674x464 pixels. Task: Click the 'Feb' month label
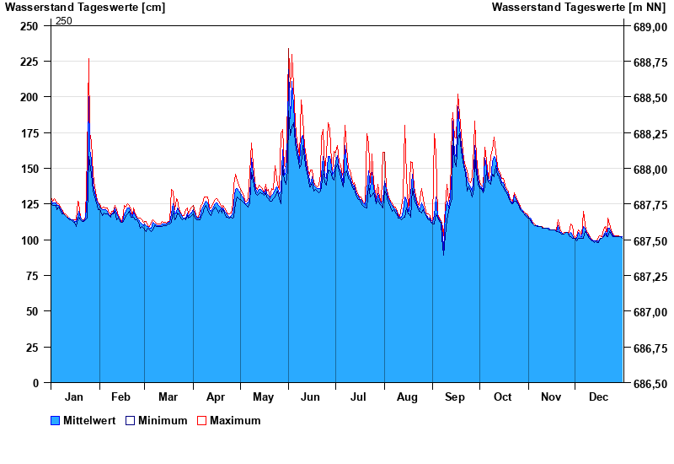[120, 397]
